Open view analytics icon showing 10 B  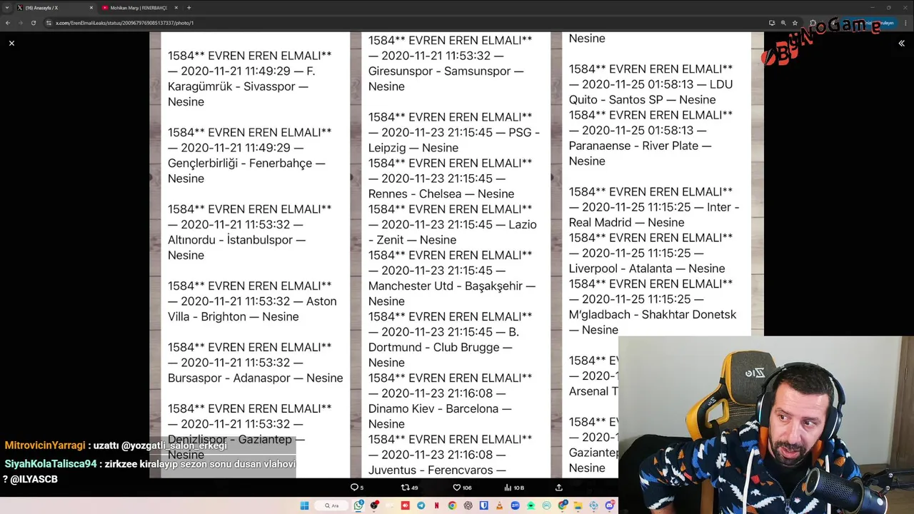coord(514,488)
